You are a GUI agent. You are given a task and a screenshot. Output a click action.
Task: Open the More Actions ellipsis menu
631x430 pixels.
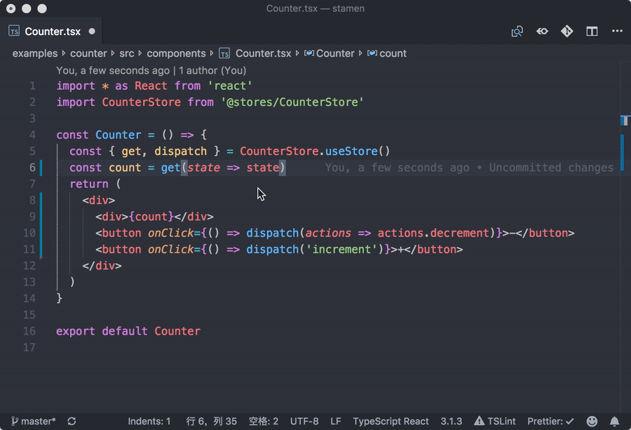[x=617, y=32]
